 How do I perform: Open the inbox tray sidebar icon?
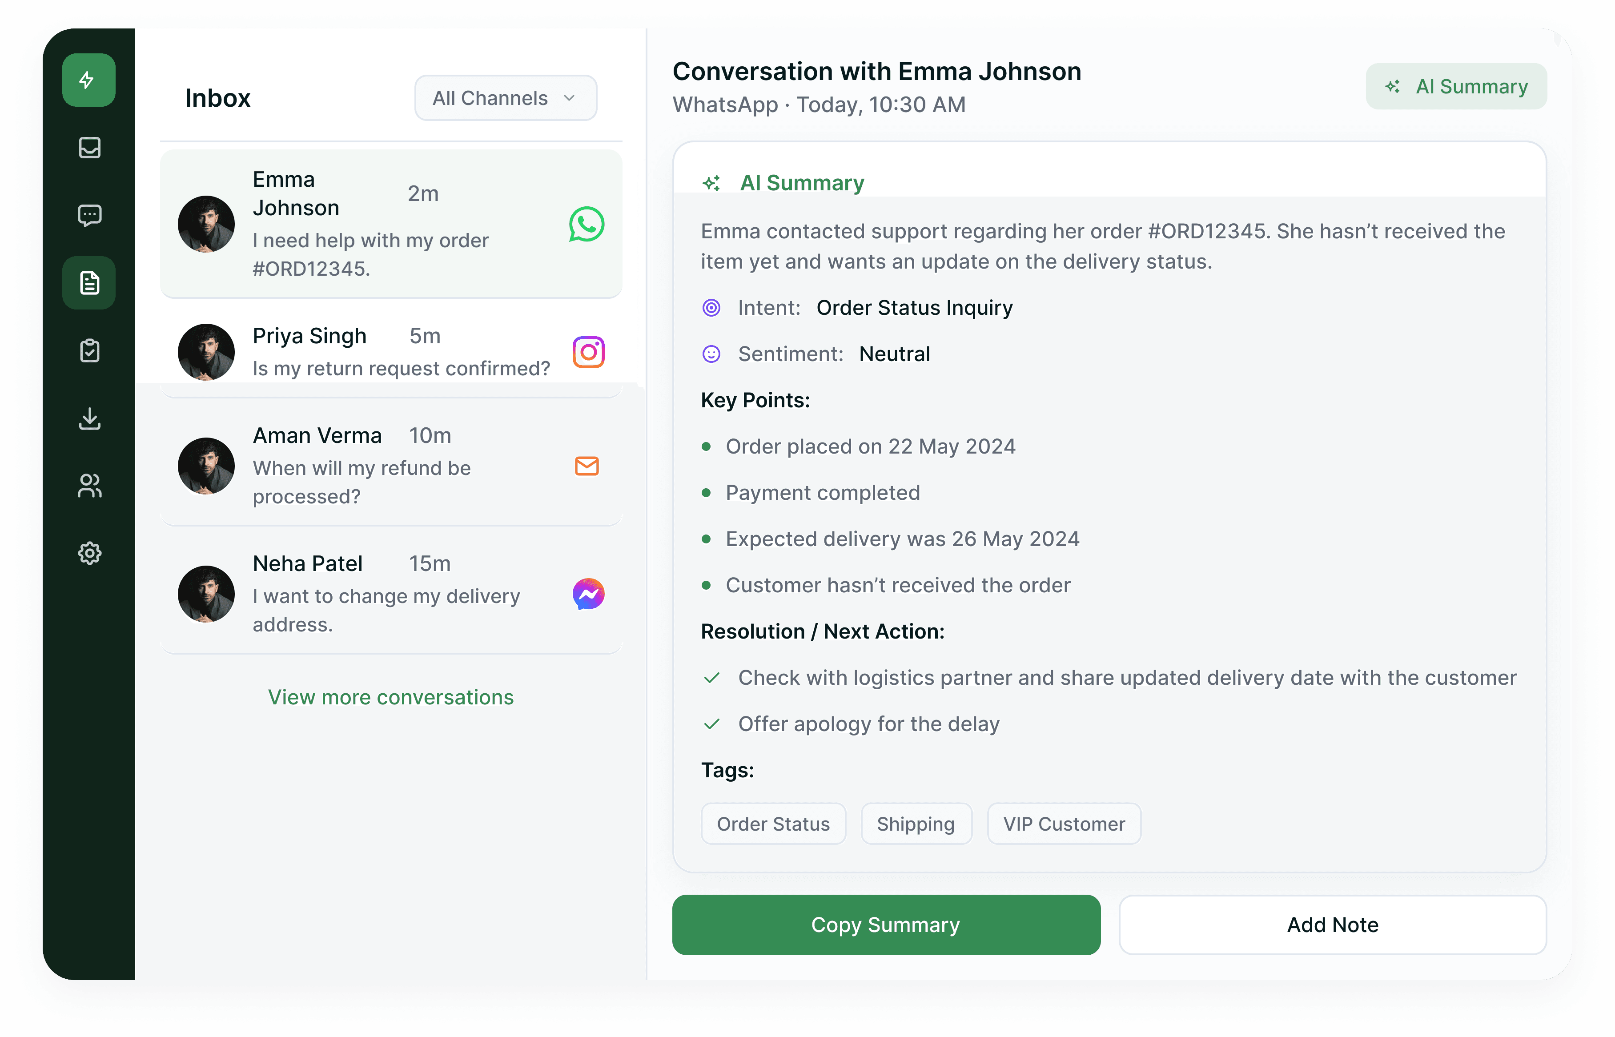[89, 148]
